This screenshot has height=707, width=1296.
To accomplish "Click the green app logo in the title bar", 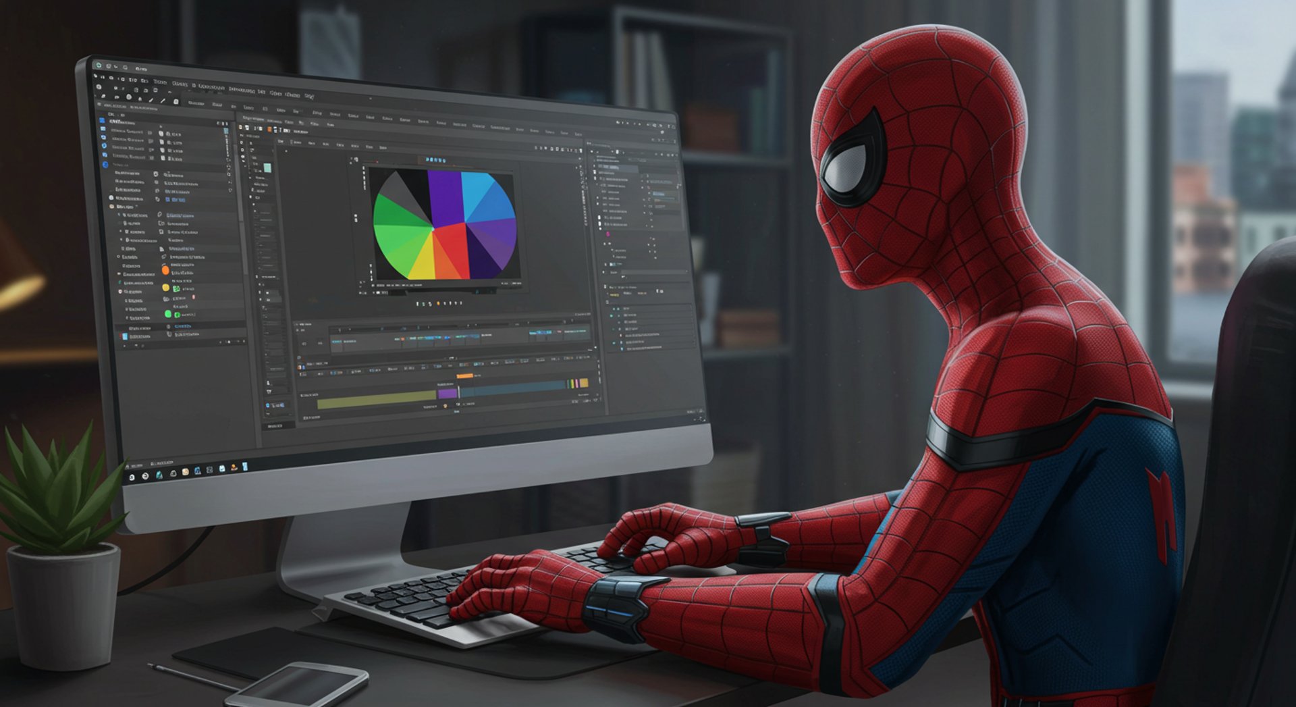I will click(x=99, y=66).
